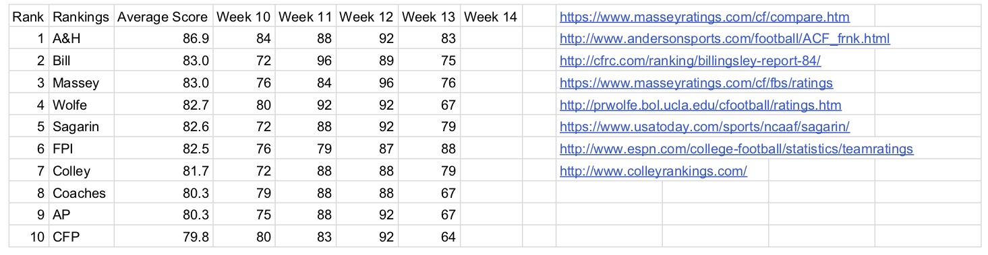Select the 86.9 average score cell
988x255 pixels.
click(x=164, y=39)
